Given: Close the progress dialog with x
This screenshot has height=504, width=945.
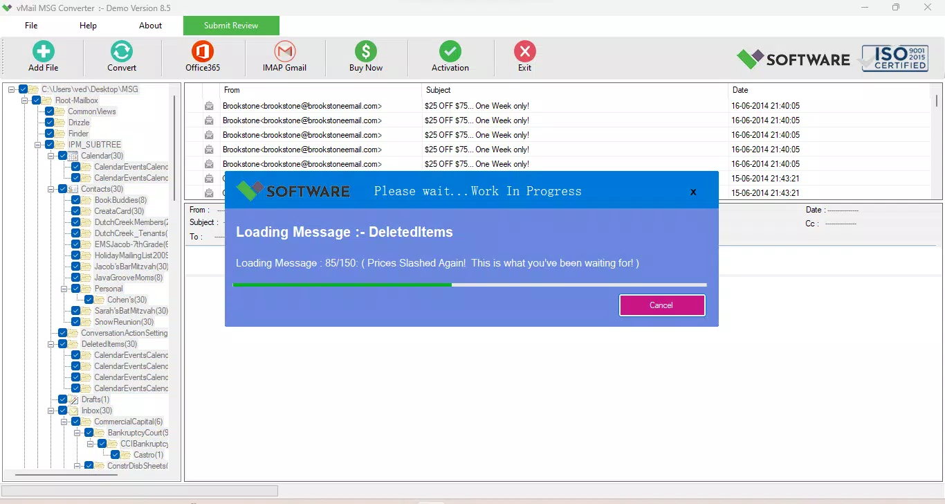Looking at the screenshot, I should pos(693,192).
